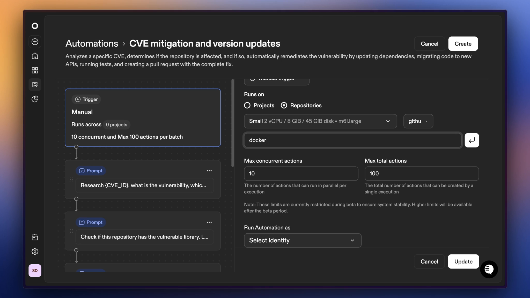Image resolution: width=530 pixels, height=298 pixels.
Task: Expand the Small 2 vCPU environment dropdown
Action: pos(320,121)
